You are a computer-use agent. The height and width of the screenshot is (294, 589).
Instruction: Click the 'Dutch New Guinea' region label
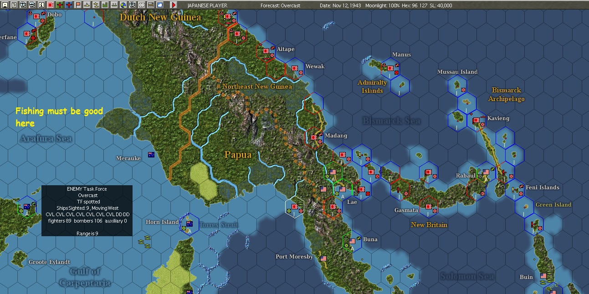tap(160, 17)
